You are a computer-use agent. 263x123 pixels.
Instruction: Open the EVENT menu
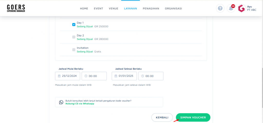[98, 8]
